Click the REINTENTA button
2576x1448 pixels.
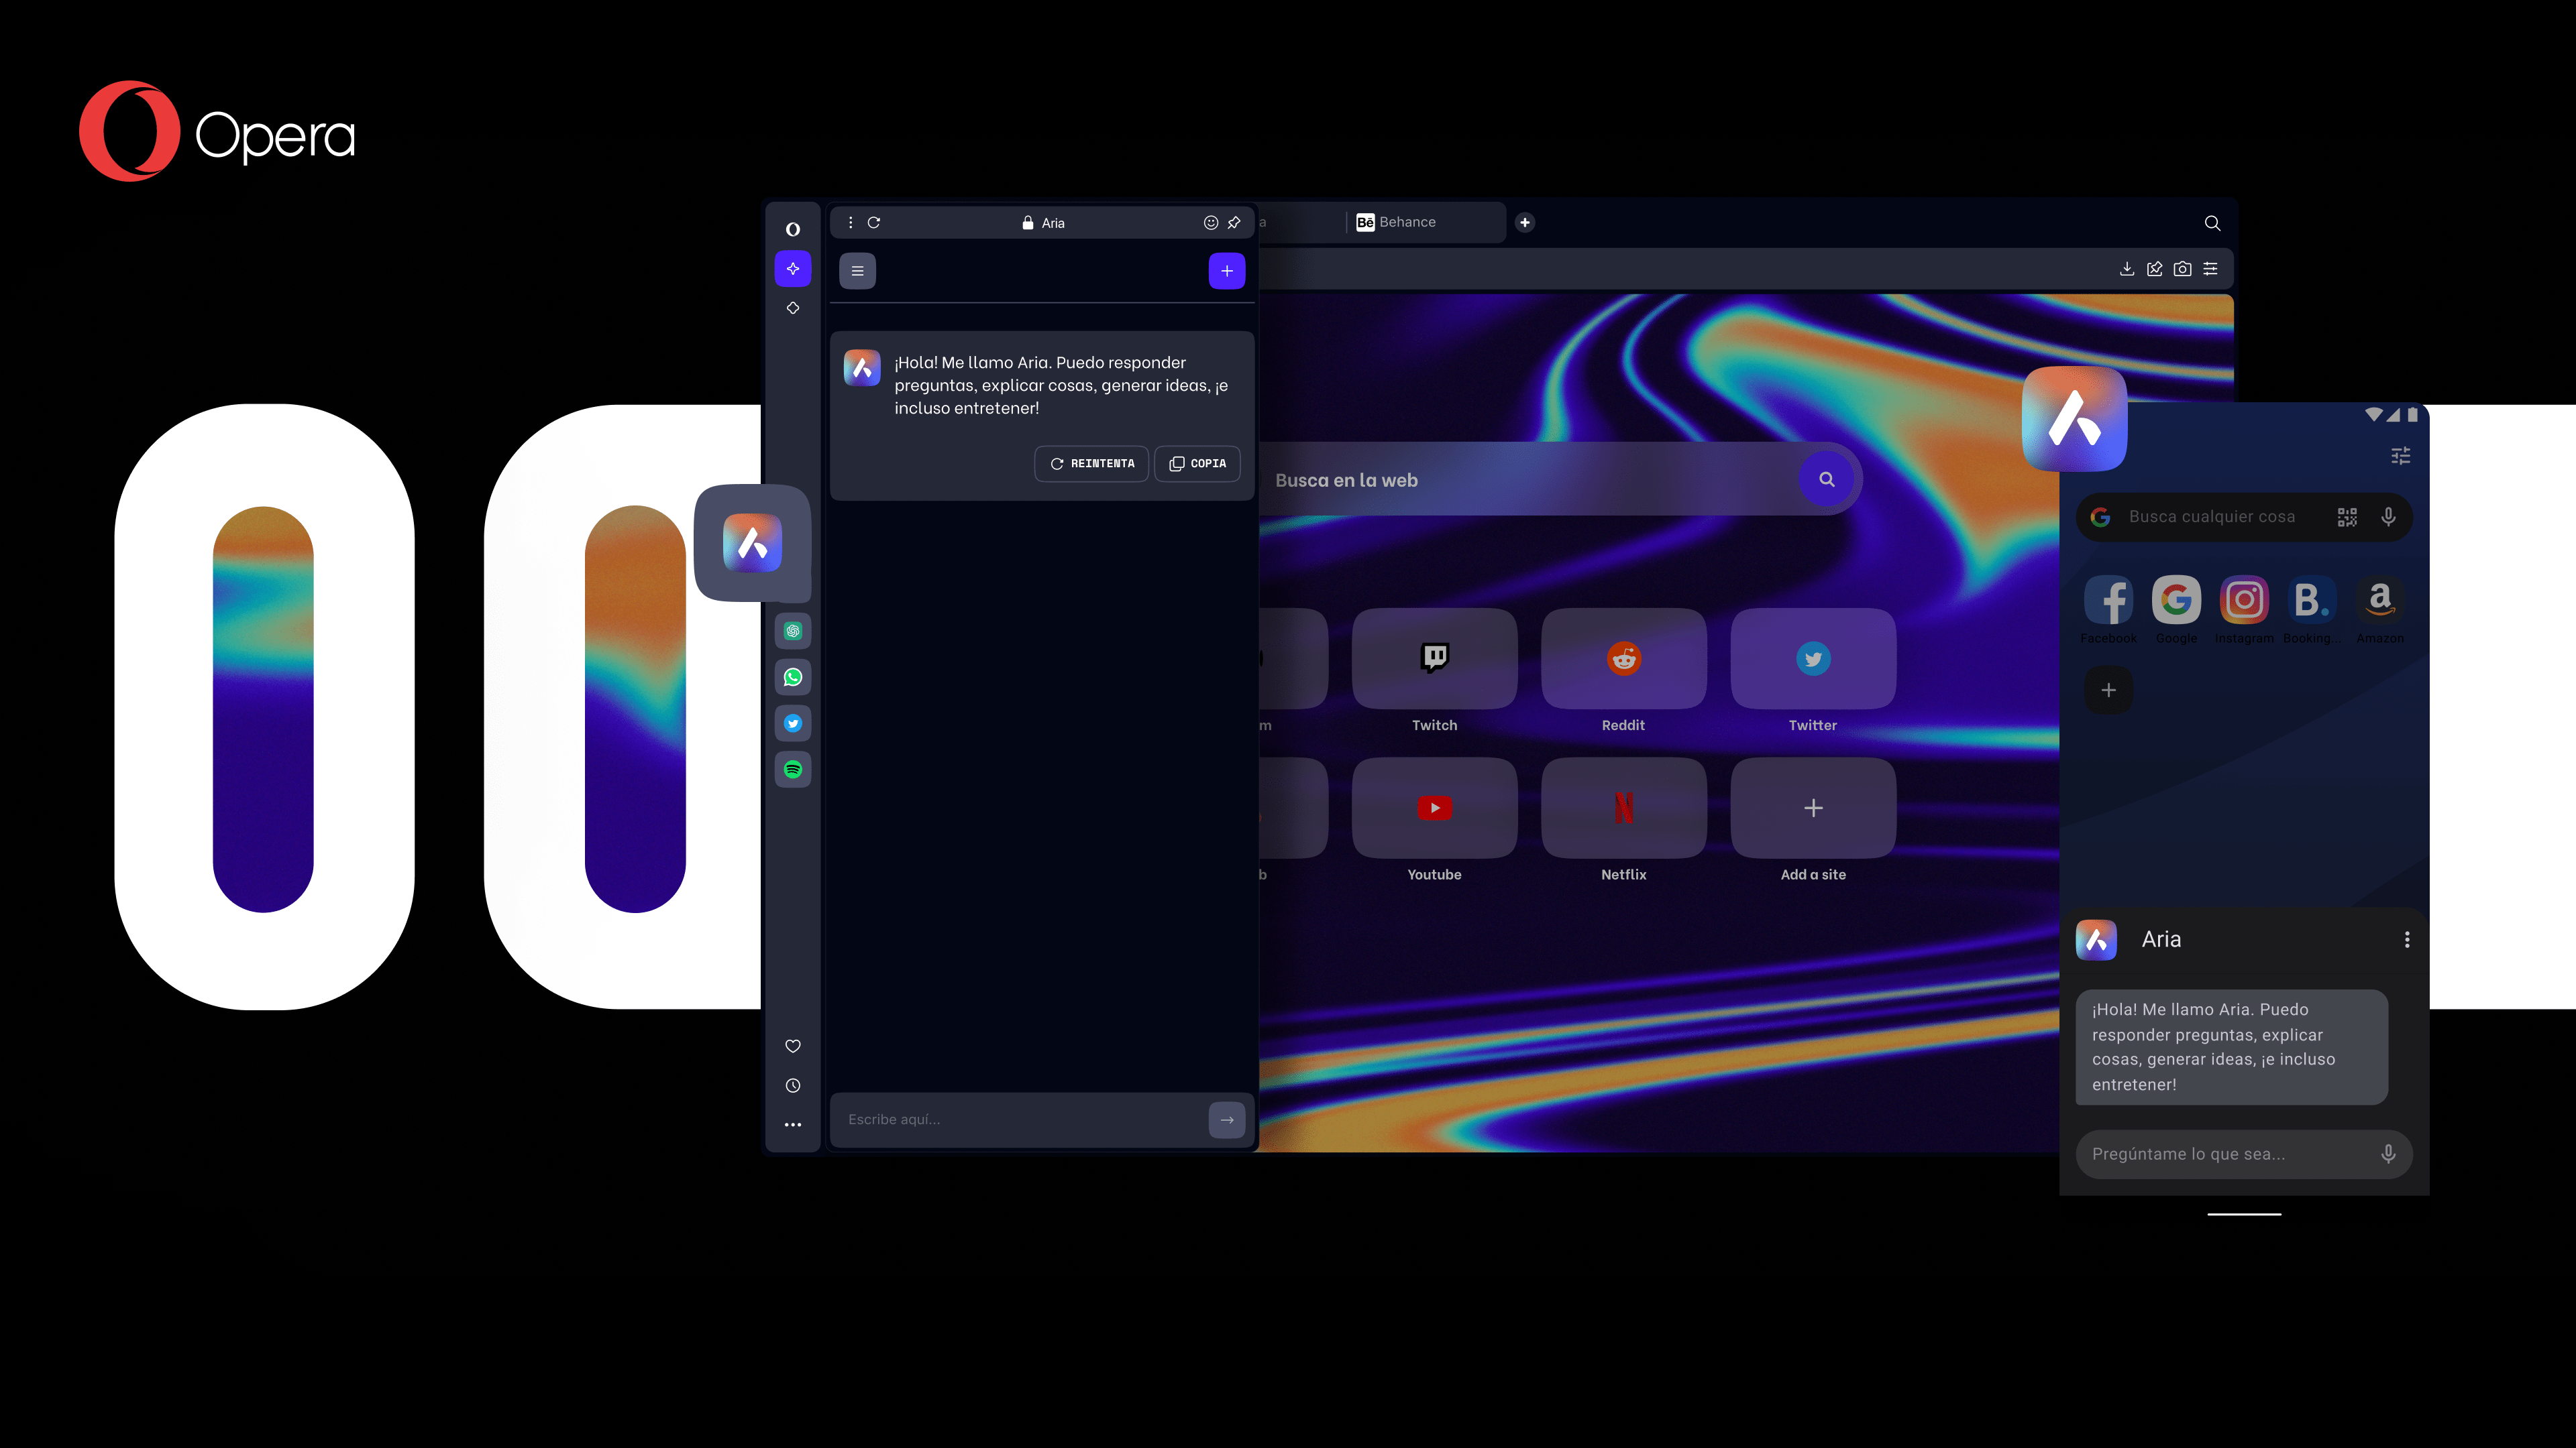pyautogui.click(x=1091, y=464)
